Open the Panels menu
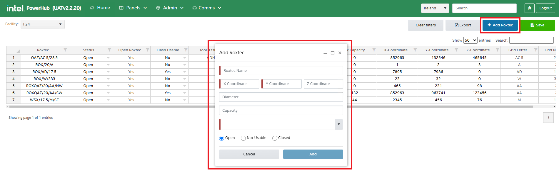Image resolution: width=559 pixels, height=173 pixels. [x=133, y=8]
